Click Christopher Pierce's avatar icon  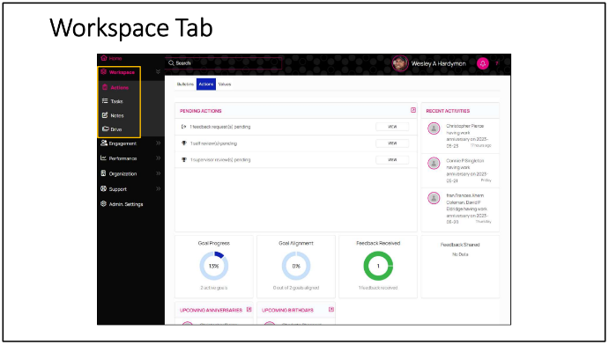coord(434,128)
